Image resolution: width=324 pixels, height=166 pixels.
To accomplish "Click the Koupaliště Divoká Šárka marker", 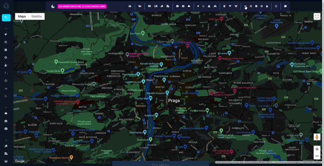I will (56, 62).
